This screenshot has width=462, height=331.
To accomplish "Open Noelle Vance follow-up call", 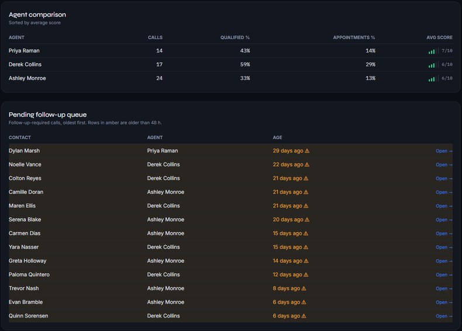I will (x=444, y=165).
